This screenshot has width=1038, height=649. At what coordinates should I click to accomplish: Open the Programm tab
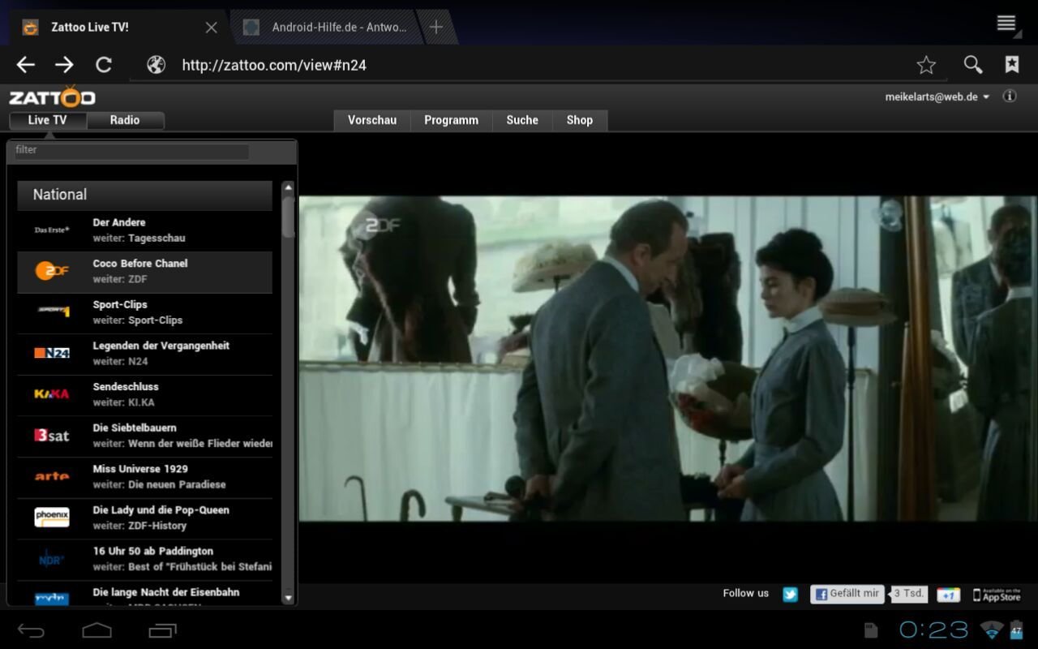(x=451, y=120)
